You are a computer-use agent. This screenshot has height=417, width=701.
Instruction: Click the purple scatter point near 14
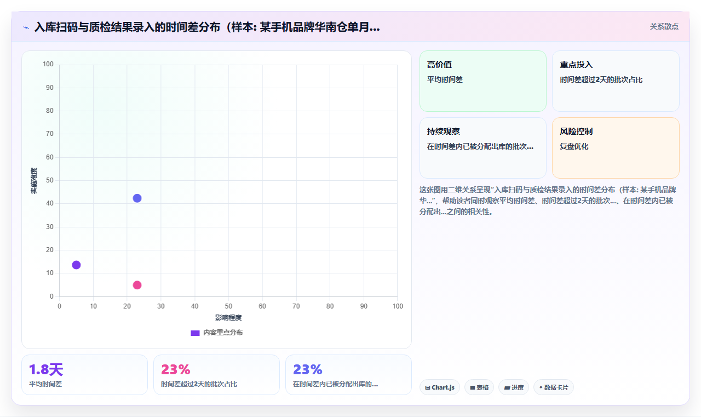click(76, 265)
